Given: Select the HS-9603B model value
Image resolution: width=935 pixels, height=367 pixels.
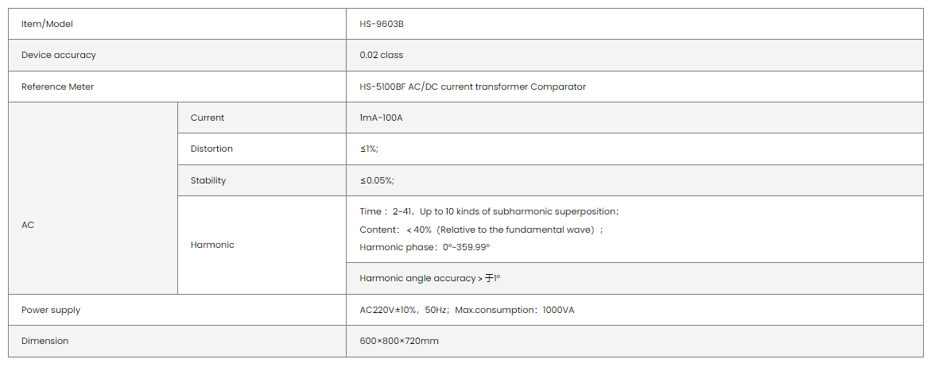Looking at the screenshot, I should coord(382,24).
